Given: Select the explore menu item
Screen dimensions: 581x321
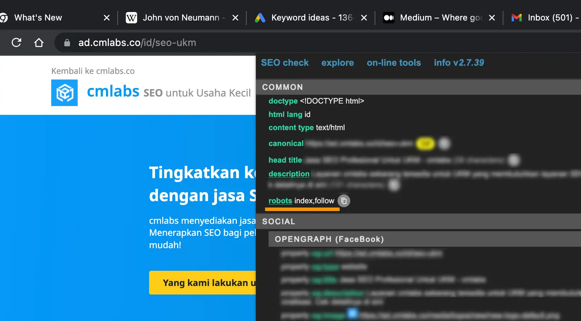Looking at the screenshot, I should click(x=338, y=63).
